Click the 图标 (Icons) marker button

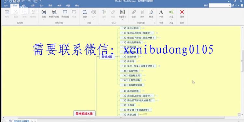(104, 12)
